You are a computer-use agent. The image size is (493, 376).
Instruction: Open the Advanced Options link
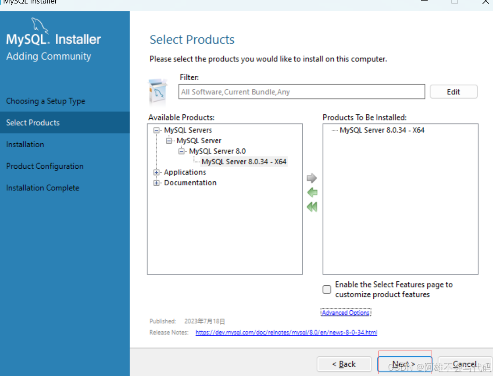pyautogui.click(x=346, y=312)
